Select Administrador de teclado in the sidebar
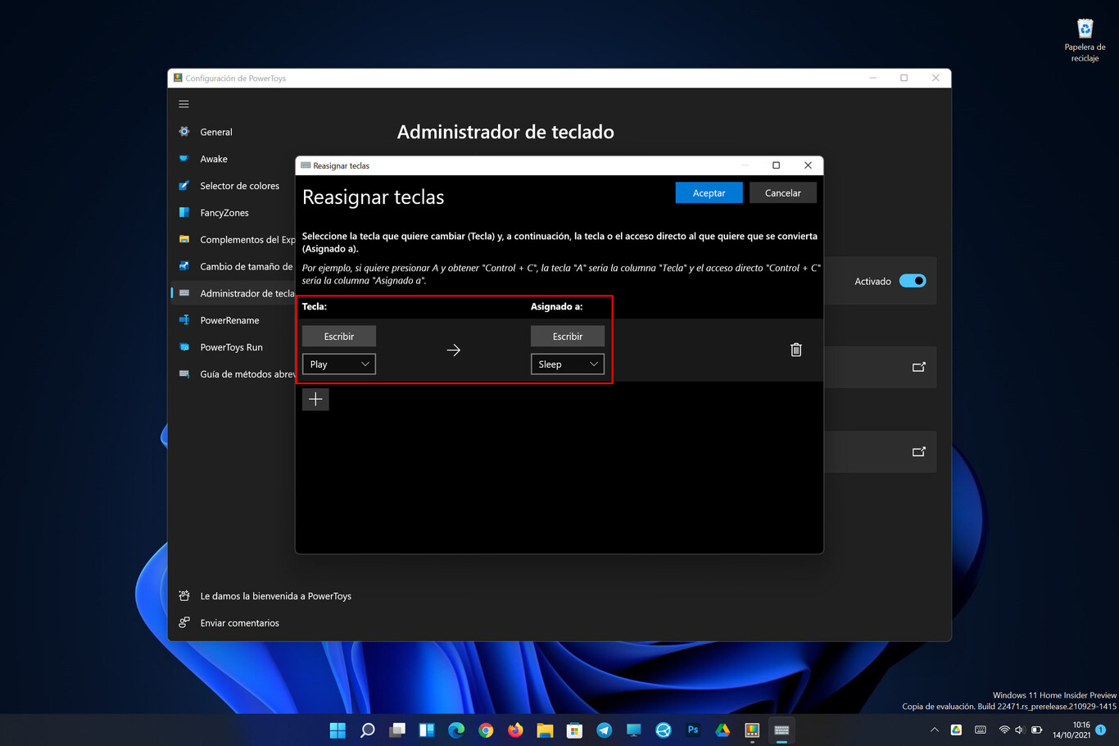The width and height of the screenshot is (1119, 746). 246,292
